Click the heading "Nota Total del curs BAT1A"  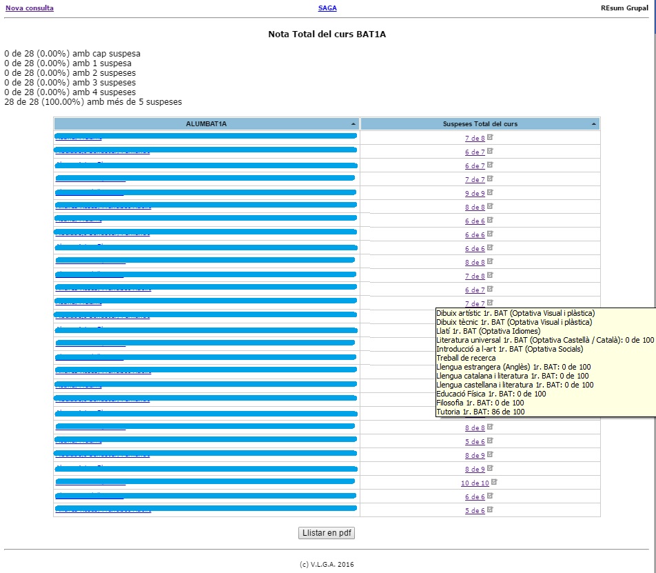click(327, 34)
